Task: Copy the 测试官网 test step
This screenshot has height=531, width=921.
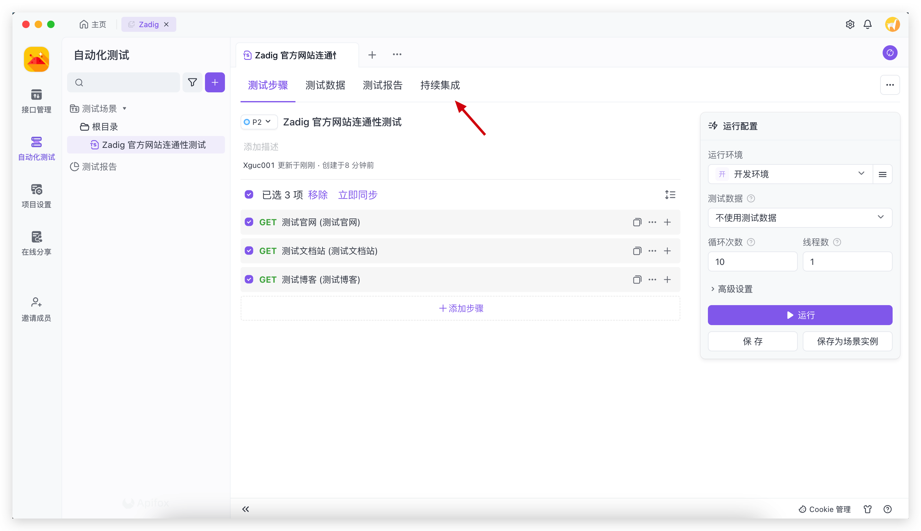Action: [x=637, y=222]
